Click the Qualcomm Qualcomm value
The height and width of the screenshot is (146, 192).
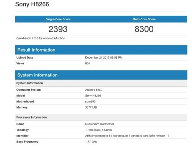click(100, 124)
